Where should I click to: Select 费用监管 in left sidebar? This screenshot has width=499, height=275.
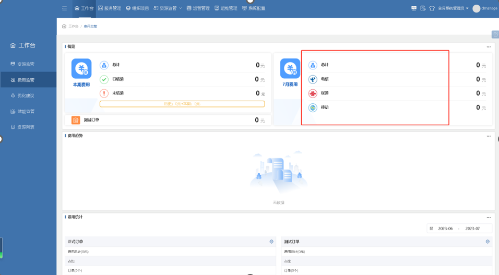coord(28,80)
